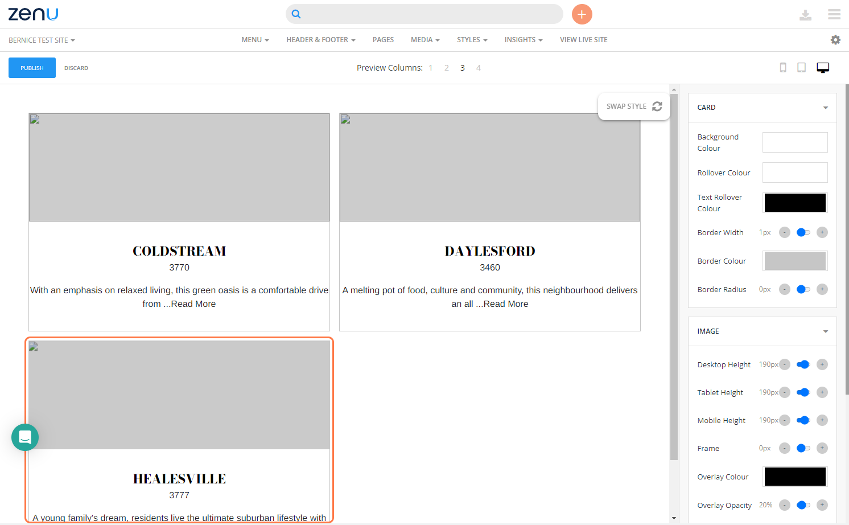Switch to mobile preview icon

pyautogui.click(x=783, y=68)
